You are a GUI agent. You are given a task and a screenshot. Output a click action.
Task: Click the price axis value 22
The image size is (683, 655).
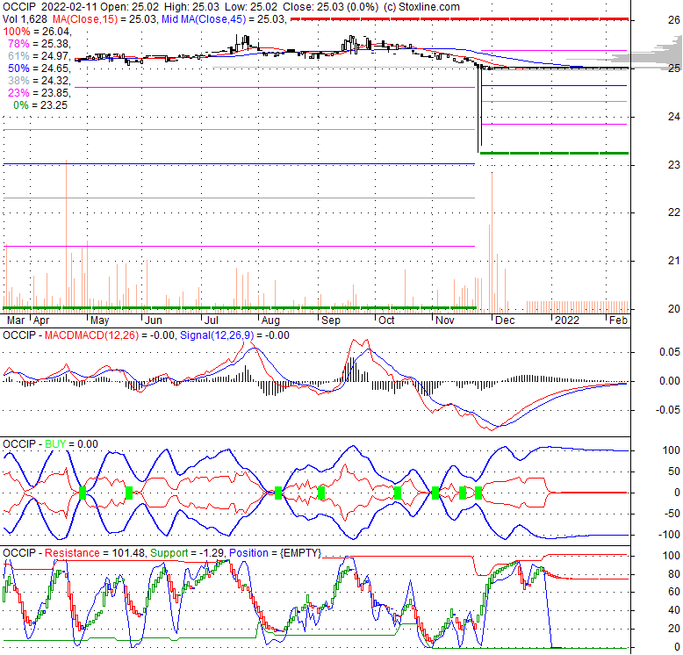pyautogui.click(x=674, y=212)
